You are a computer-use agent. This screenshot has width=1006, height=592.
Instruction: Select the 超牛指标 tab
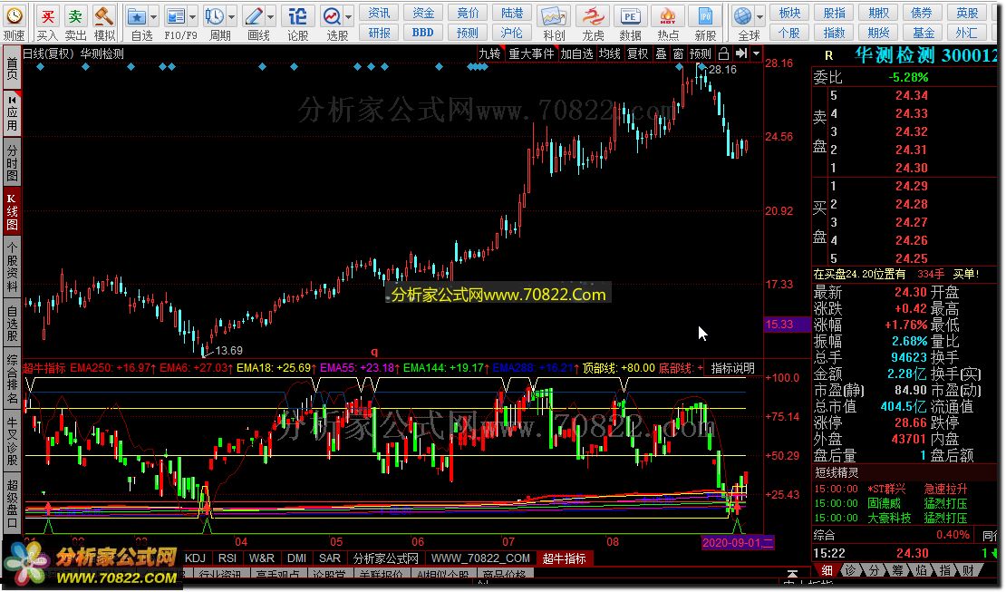click(x=564, y=558)
